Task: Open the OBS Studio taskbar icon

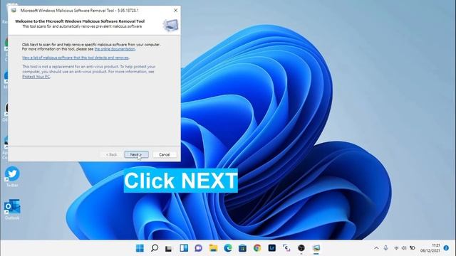Action: pos(301,248)
